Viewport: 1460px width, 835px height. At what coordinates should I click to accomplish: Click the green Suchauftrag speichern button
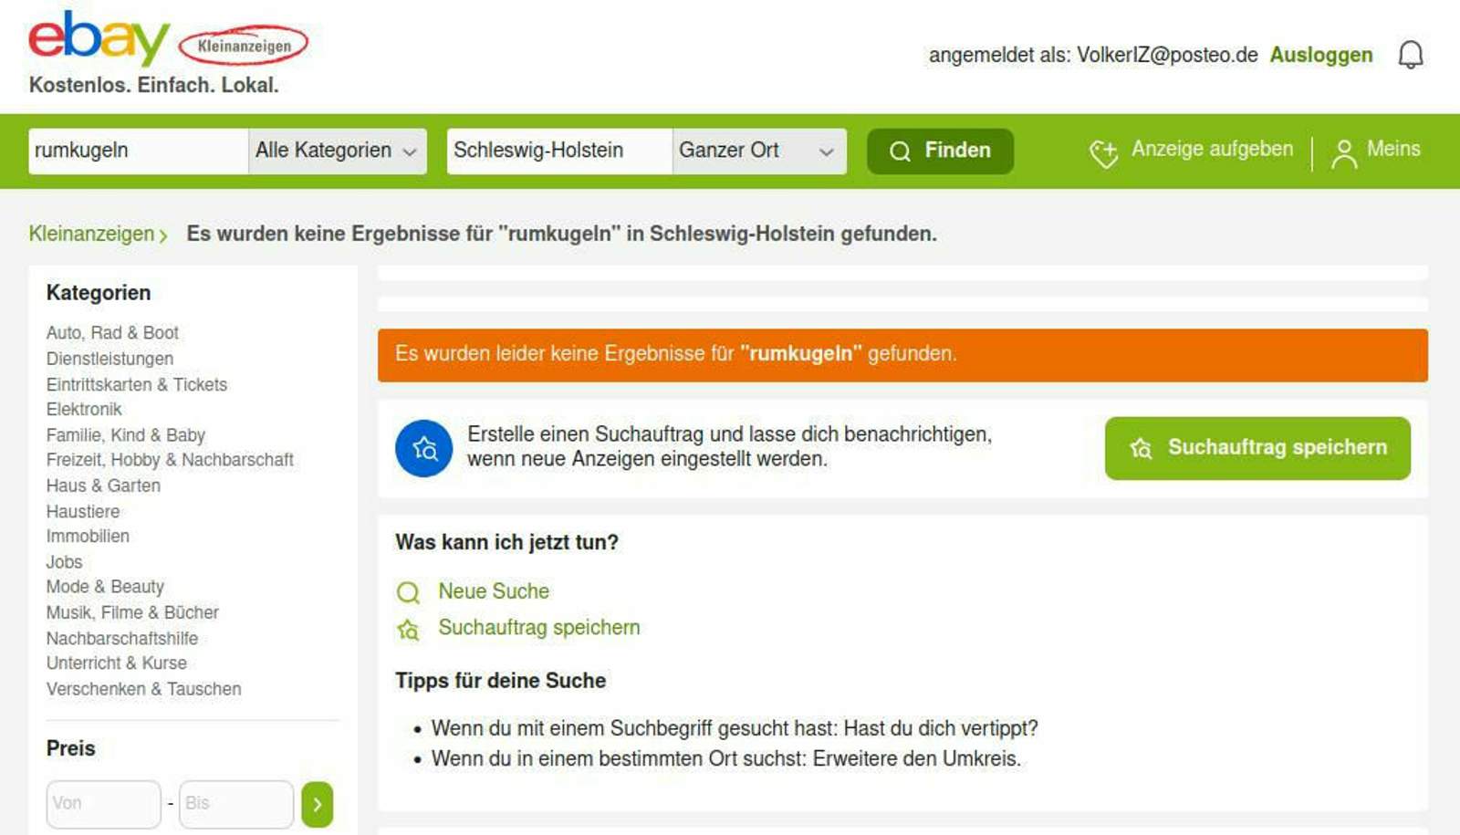pos(1257,448)
